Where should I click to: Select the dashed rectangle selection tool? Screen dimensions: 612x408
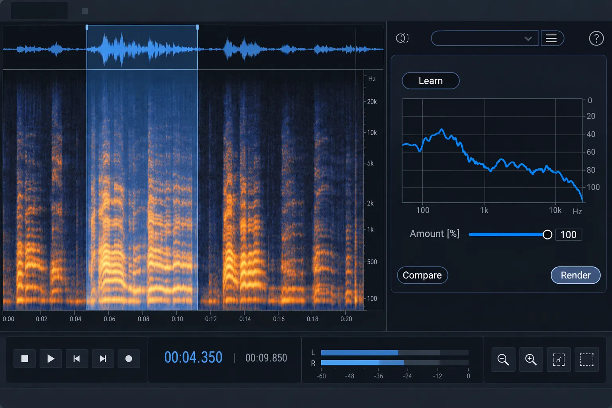coord(586,359)
